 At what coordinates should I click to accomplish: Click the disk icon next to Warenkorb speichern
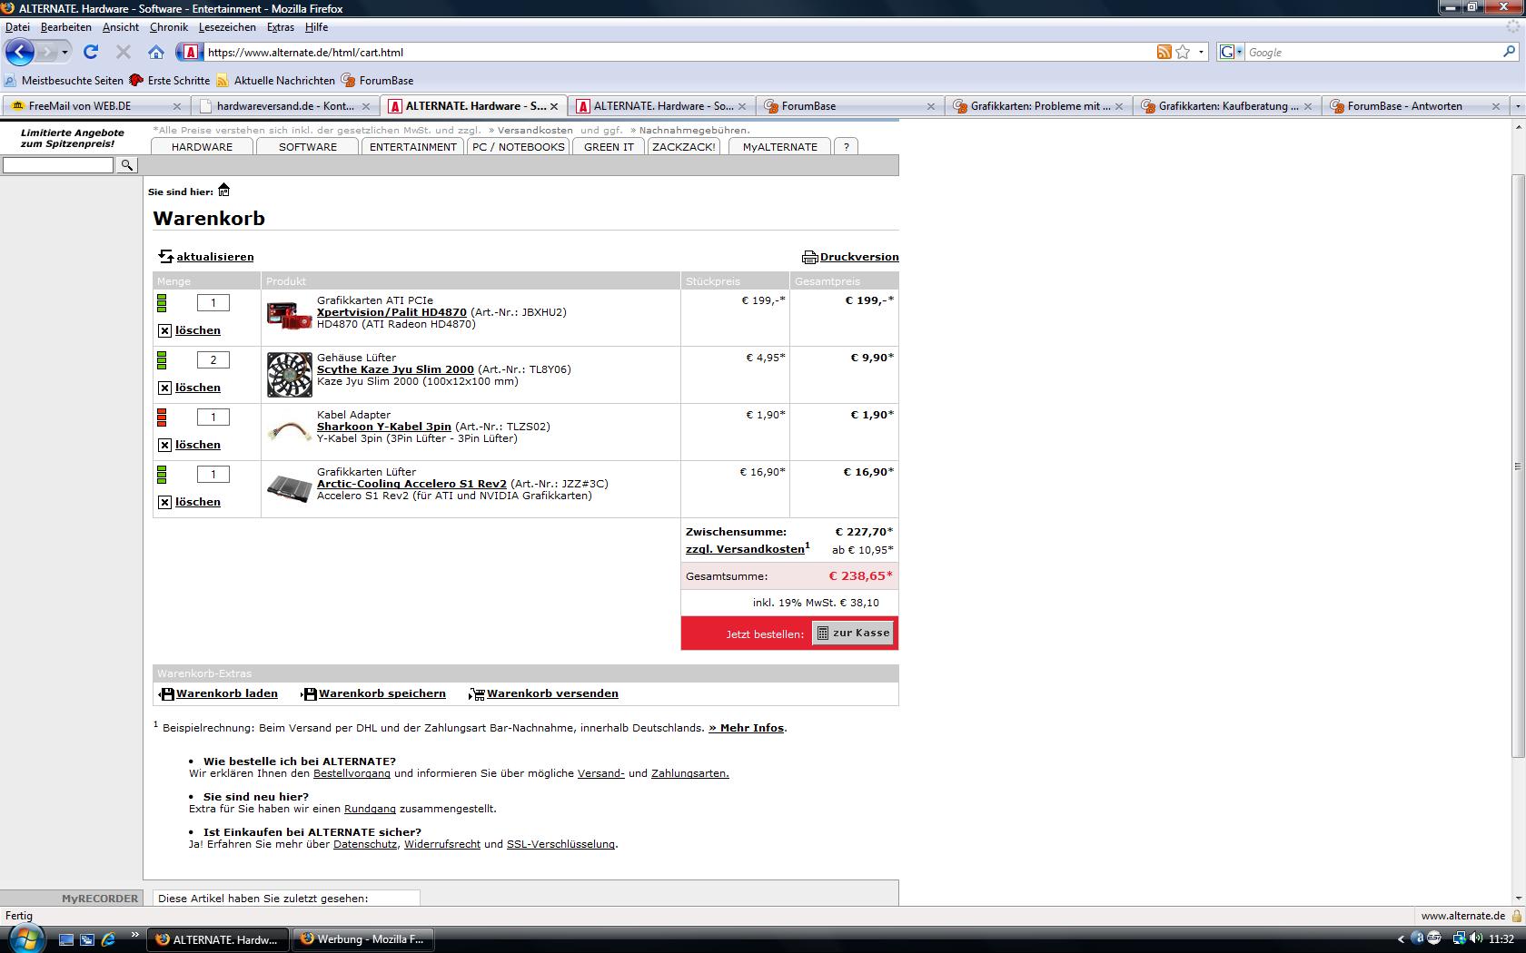(x=309, y=693)
